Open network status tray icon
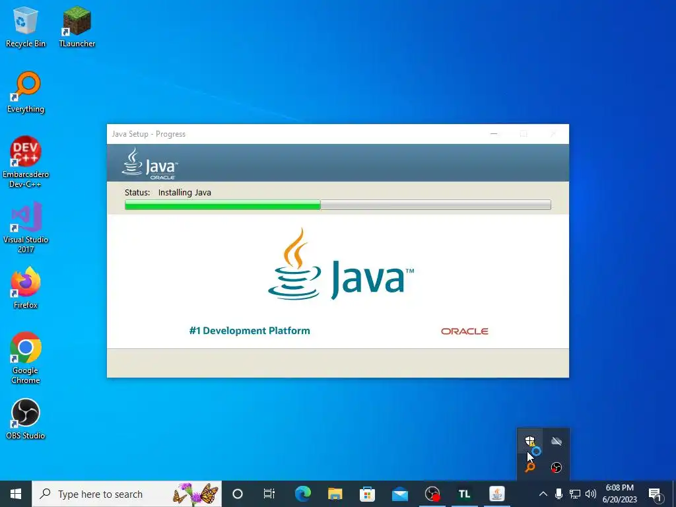The width and height of the screenshot is (676, 507). pos(575,494)
